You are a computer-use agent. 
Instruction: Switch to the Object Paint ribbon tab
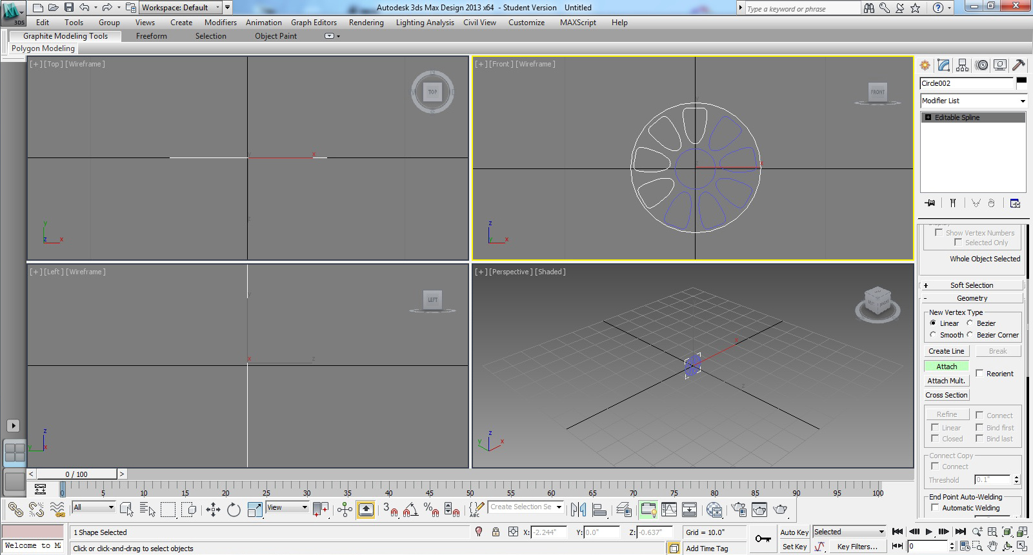[x=276, y=36]
